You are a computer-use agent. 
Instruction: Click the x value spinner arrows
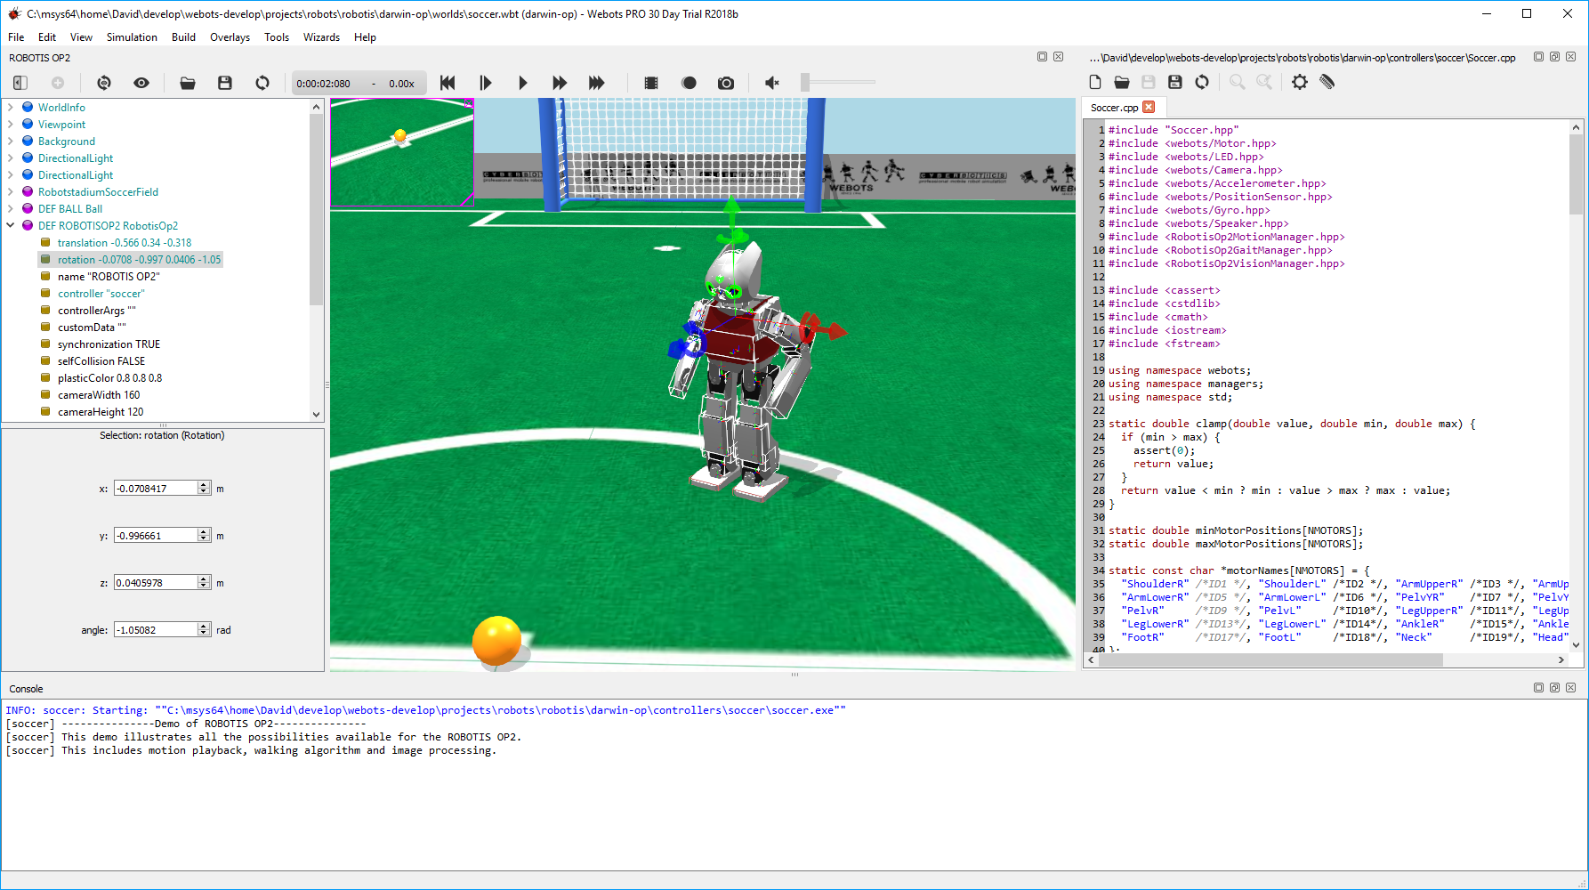204,488
